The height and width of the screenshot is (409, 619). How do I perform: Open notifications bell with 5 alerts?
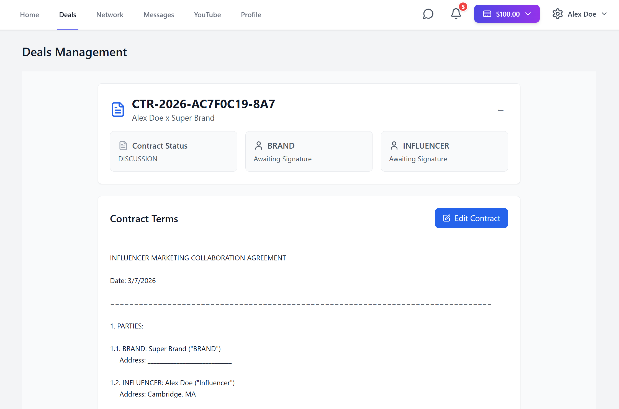pyautogui.click(x=456, y=14)
